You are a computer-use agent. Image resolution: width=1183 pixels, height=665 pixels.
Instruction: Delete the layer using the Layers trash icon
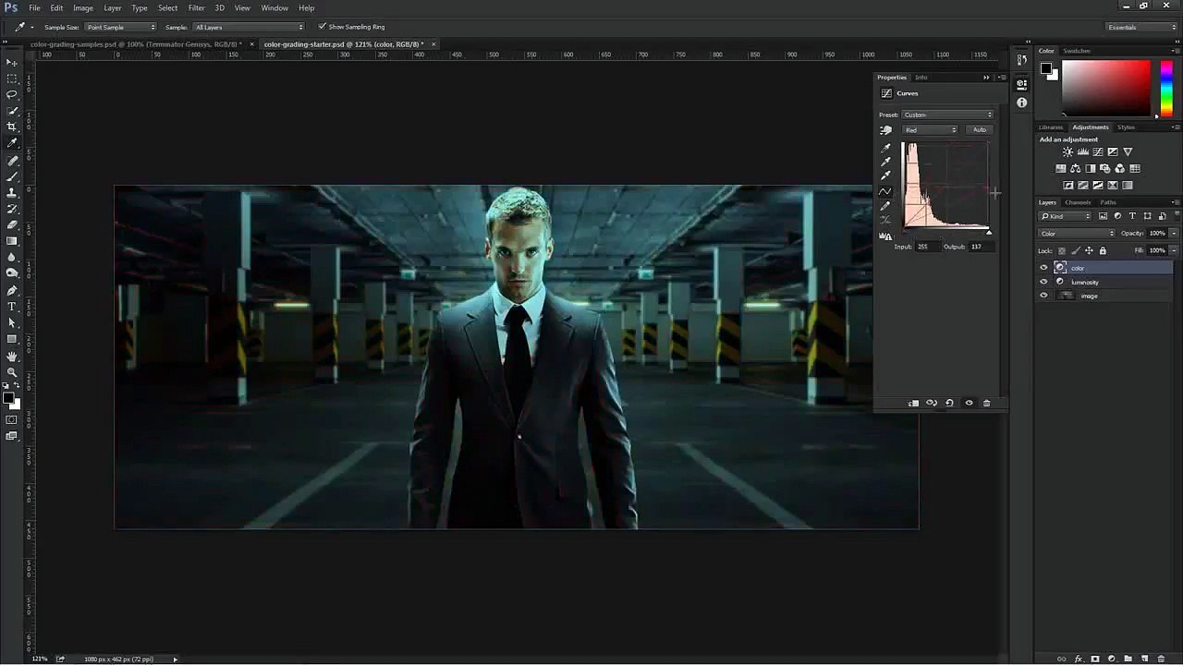[1161, 659]
